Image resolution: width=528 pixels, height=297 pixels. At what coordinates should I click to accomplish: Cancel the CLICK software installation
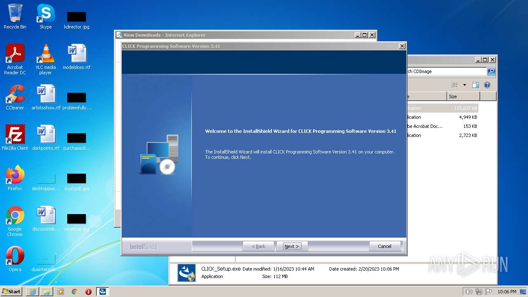[x=384, y=246]
